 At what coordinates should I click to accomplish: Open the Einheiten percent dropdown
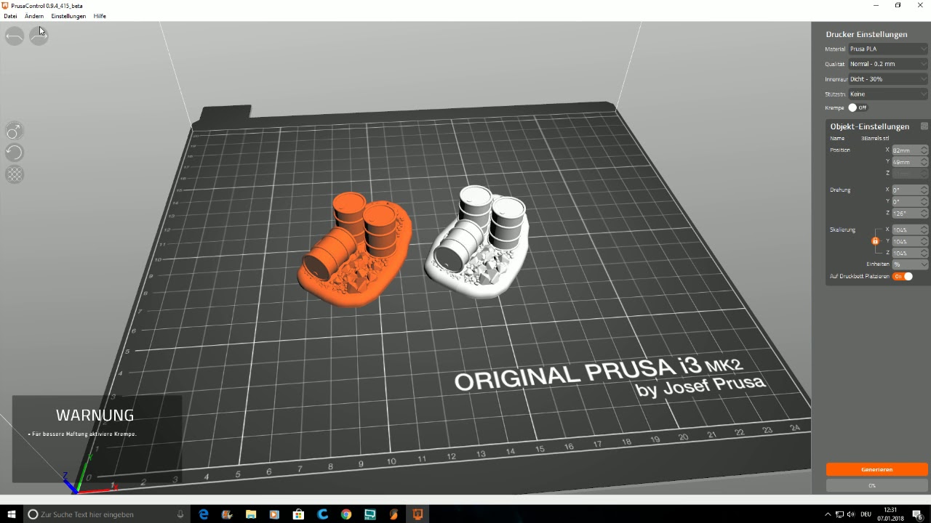click(x=910, y=264)
